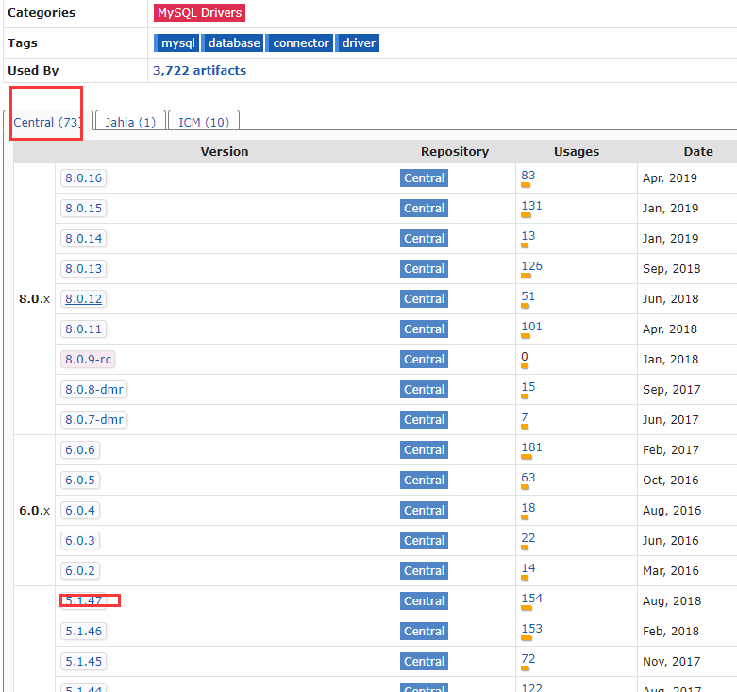Open version 8.0.15
The width and height of the screenshot is (737, 692).
tap(83, 209)
